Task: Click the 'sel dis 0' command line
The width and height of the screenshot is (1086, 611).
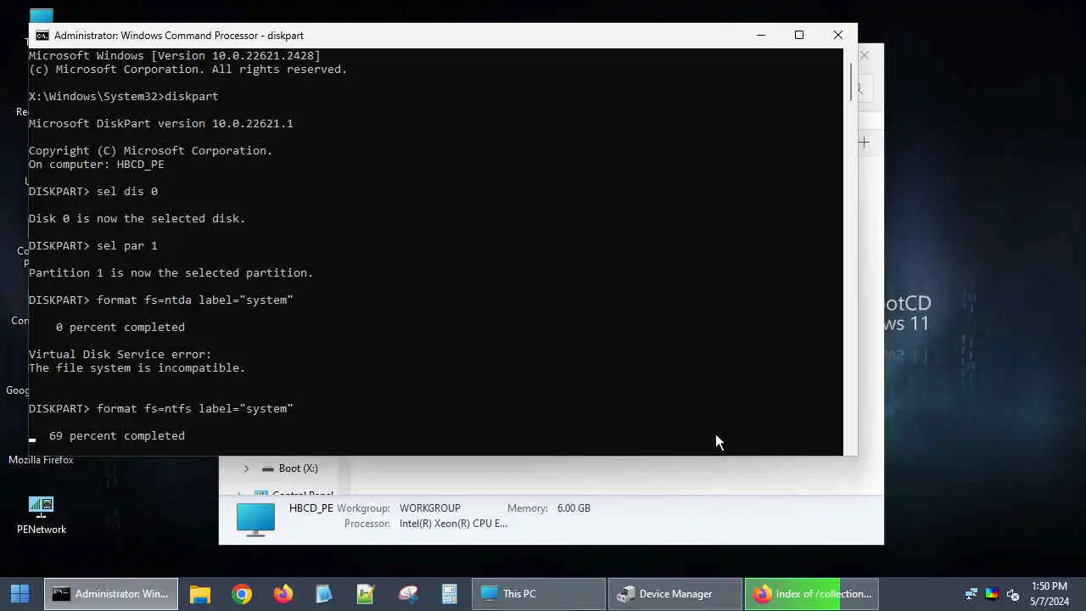Action: pyautogui.click(x=93, y=191)
